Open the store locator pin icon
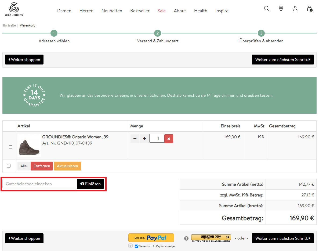The height and width of the screenshot is (251, 319). click(x=281, y=9)
